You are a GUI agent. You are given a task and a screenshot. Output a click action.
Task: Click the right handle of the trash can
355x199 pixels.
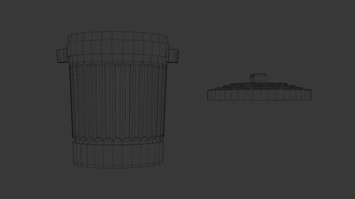click(172, 56)
